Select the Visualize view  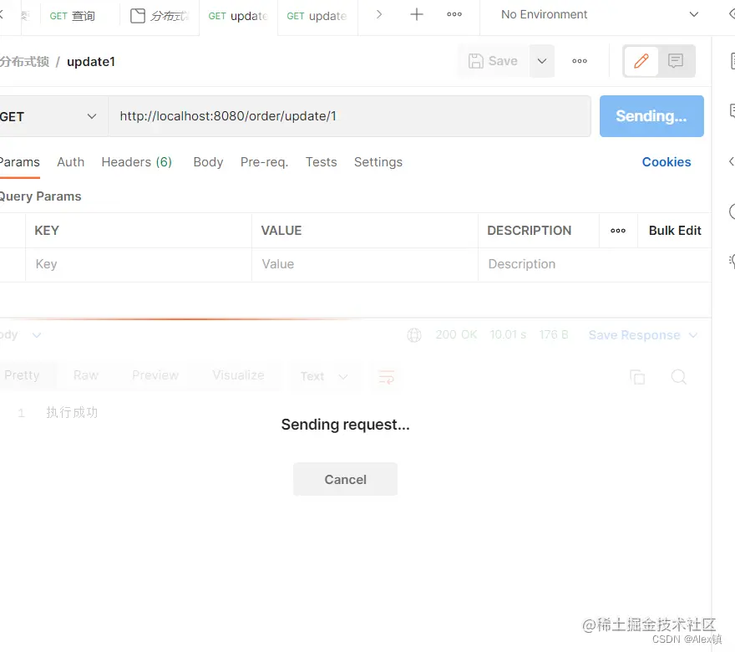tap(238, 375)
